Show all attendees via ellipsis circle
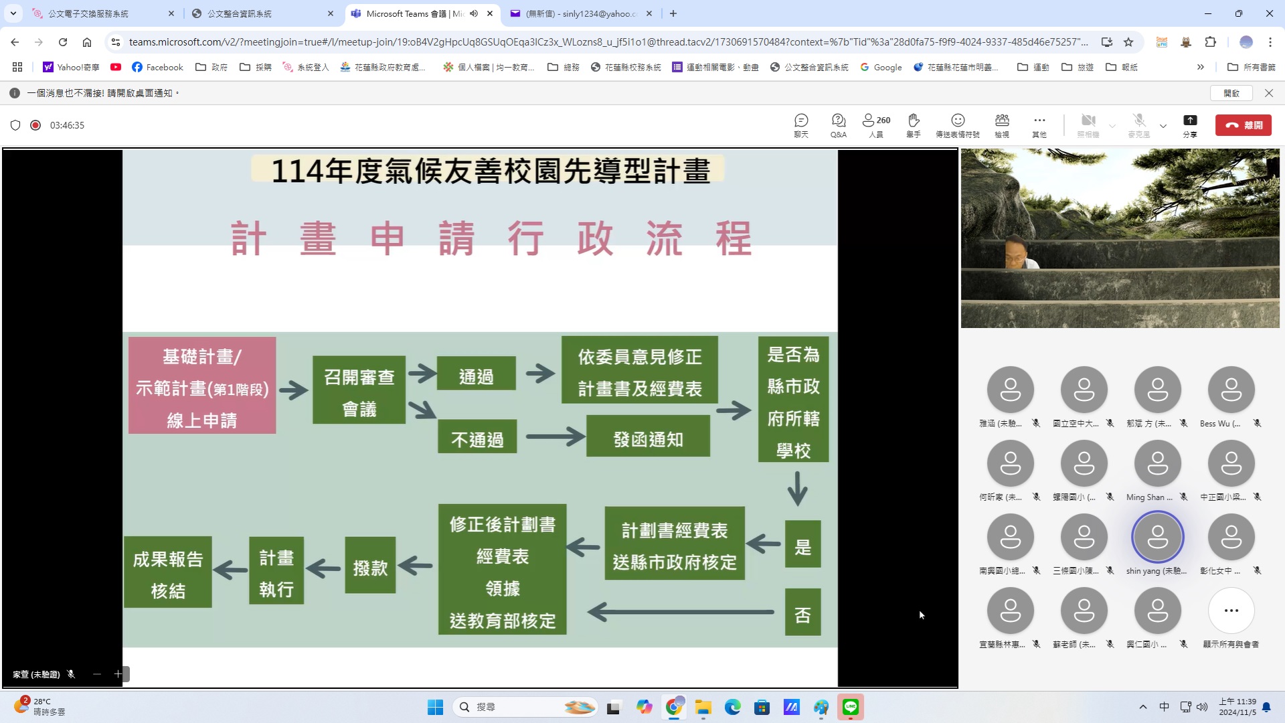Screen dimensions: 1285x723 pos(1231,611)
